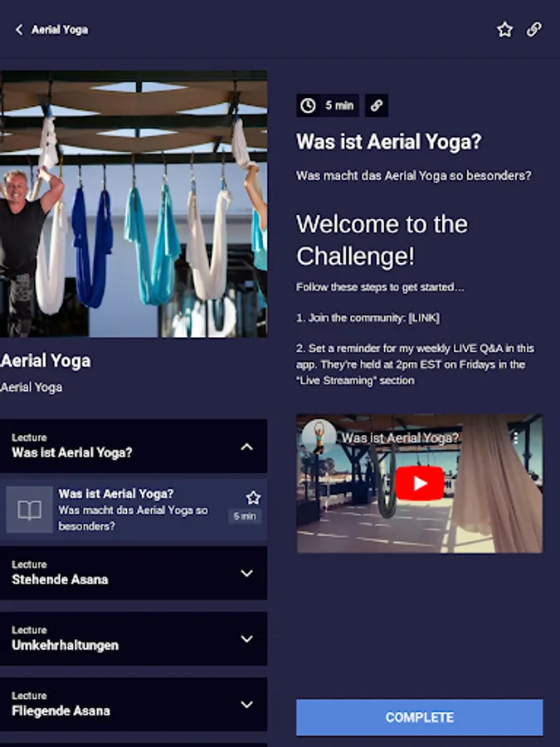Go back using the Aerial Yoga arrow
Screen dimensions: 560x747
pos(19,30)
